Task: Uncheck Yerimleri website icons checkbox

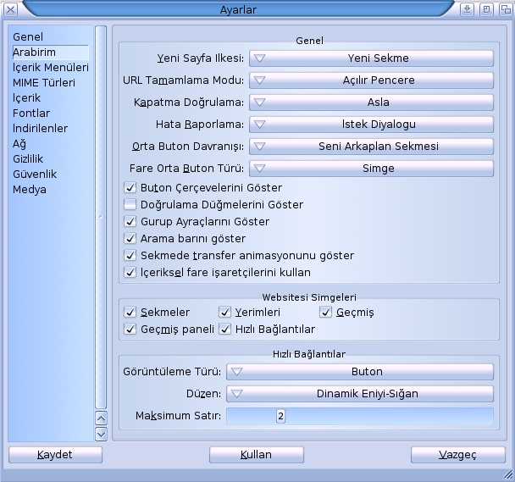Action: [x=225, y=312]
